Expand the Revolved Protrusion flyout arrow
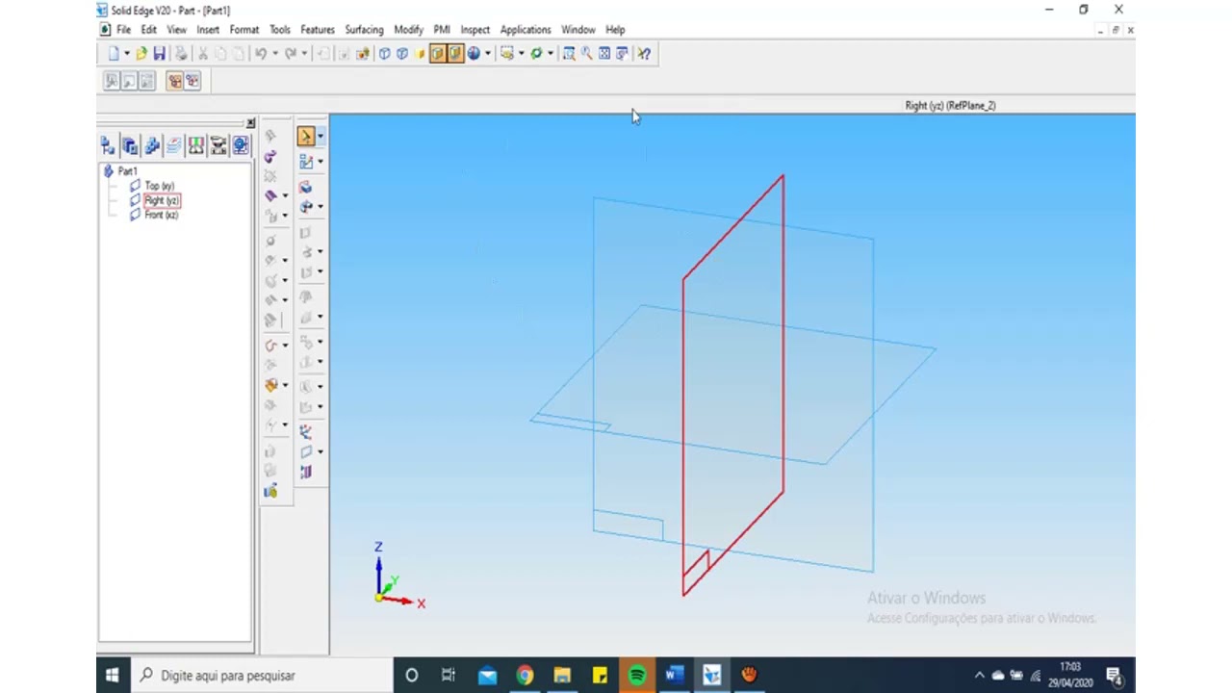 coord(321,206)
